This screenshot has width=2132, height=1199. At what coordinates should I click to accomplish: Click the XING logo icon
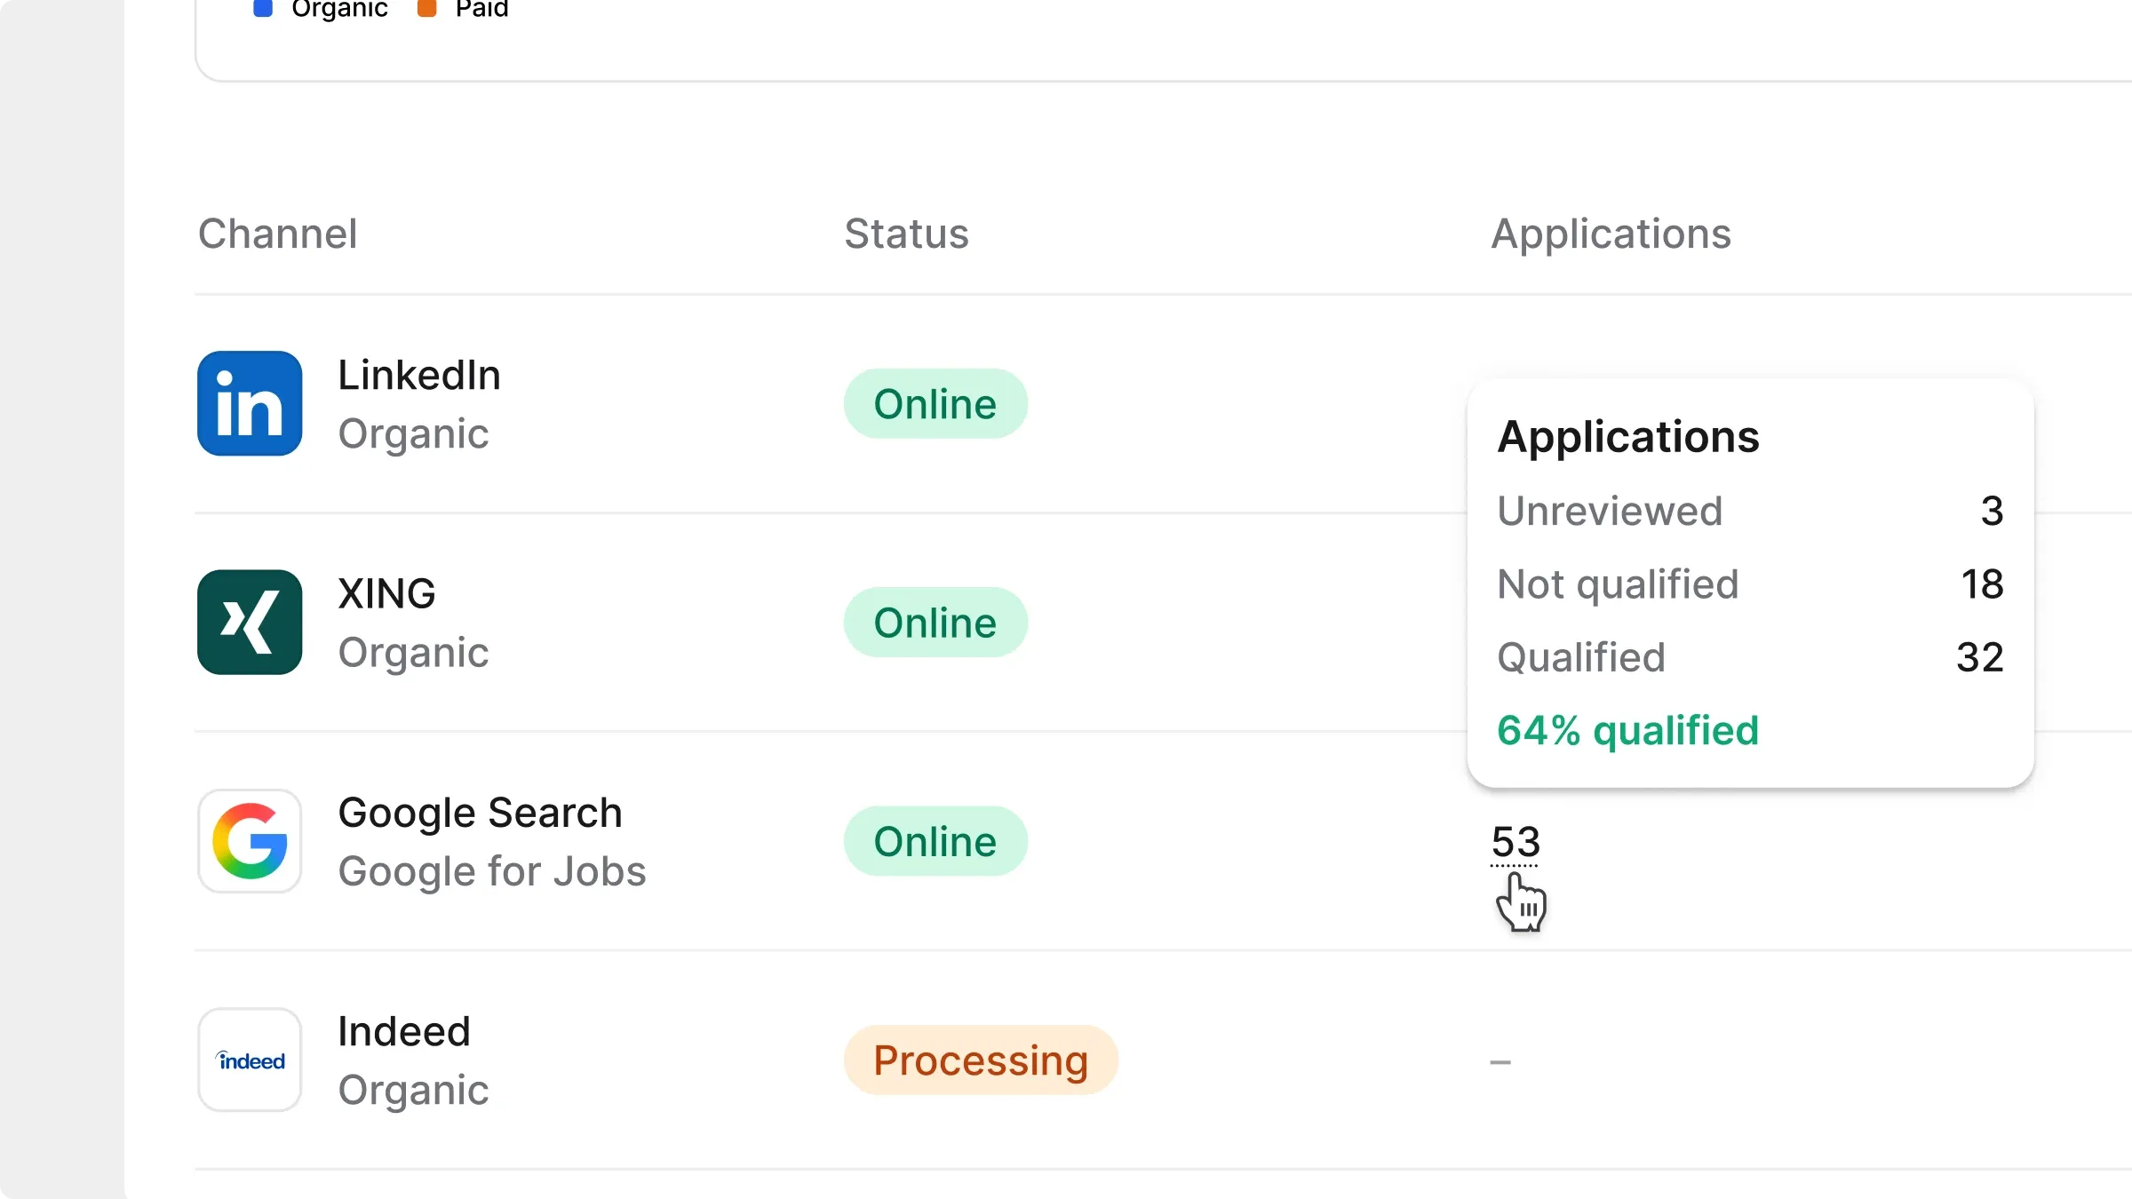250,622
